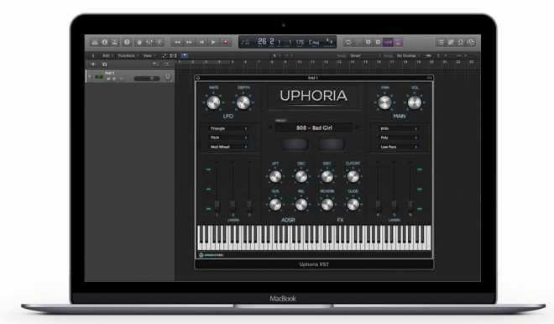Toggle top green switch in right Layers
The height and width of the screenshot is (324, 554).
click(420, 170)
